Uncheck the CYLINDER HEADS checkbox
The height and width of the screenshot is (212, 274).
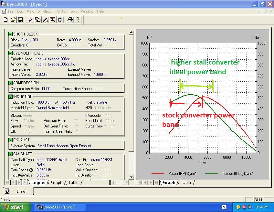click(11, 53)
